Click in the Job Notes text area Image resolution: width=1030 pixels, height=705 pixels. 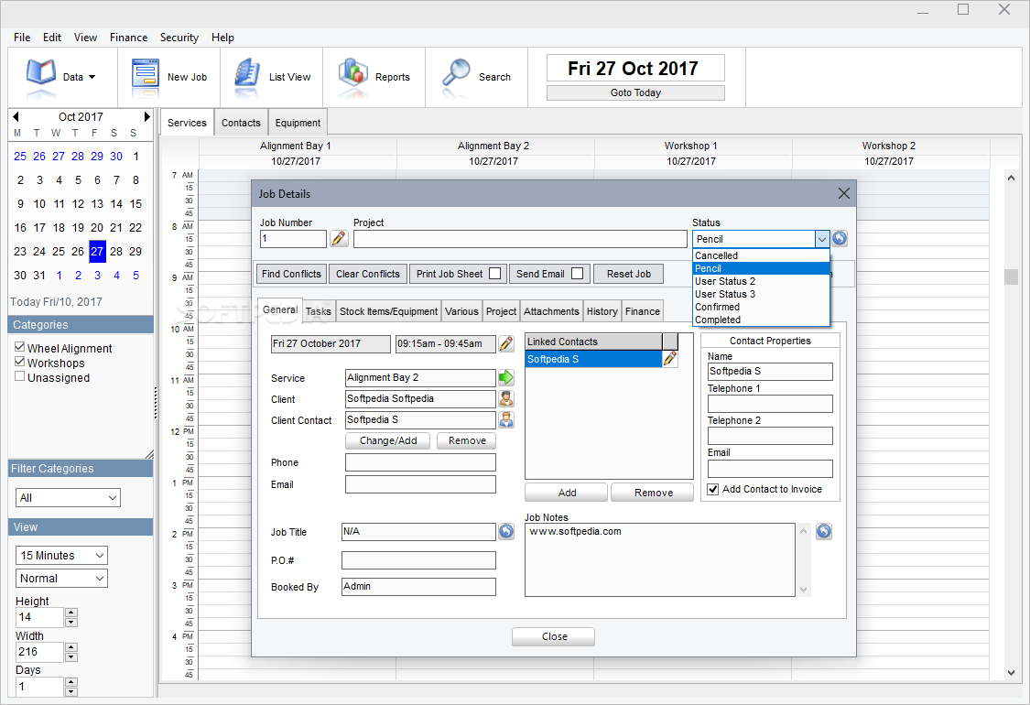[x=659, y=559]
